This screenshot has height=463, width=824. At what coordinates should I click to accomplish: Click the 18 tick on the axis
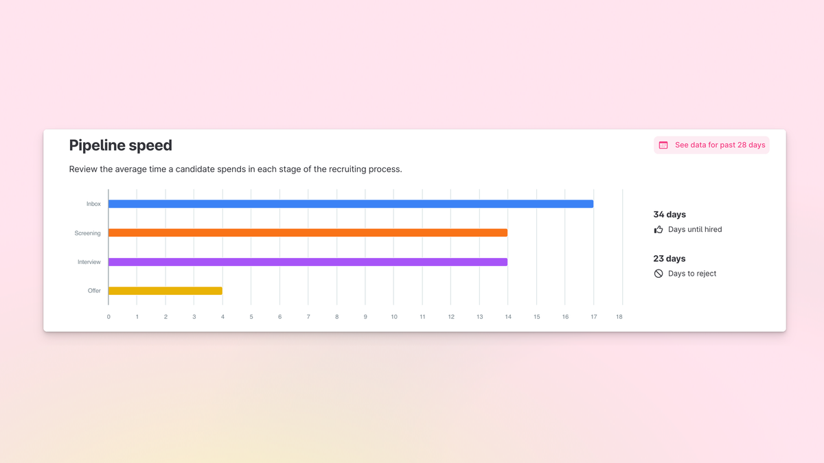[x=619, y=317]
